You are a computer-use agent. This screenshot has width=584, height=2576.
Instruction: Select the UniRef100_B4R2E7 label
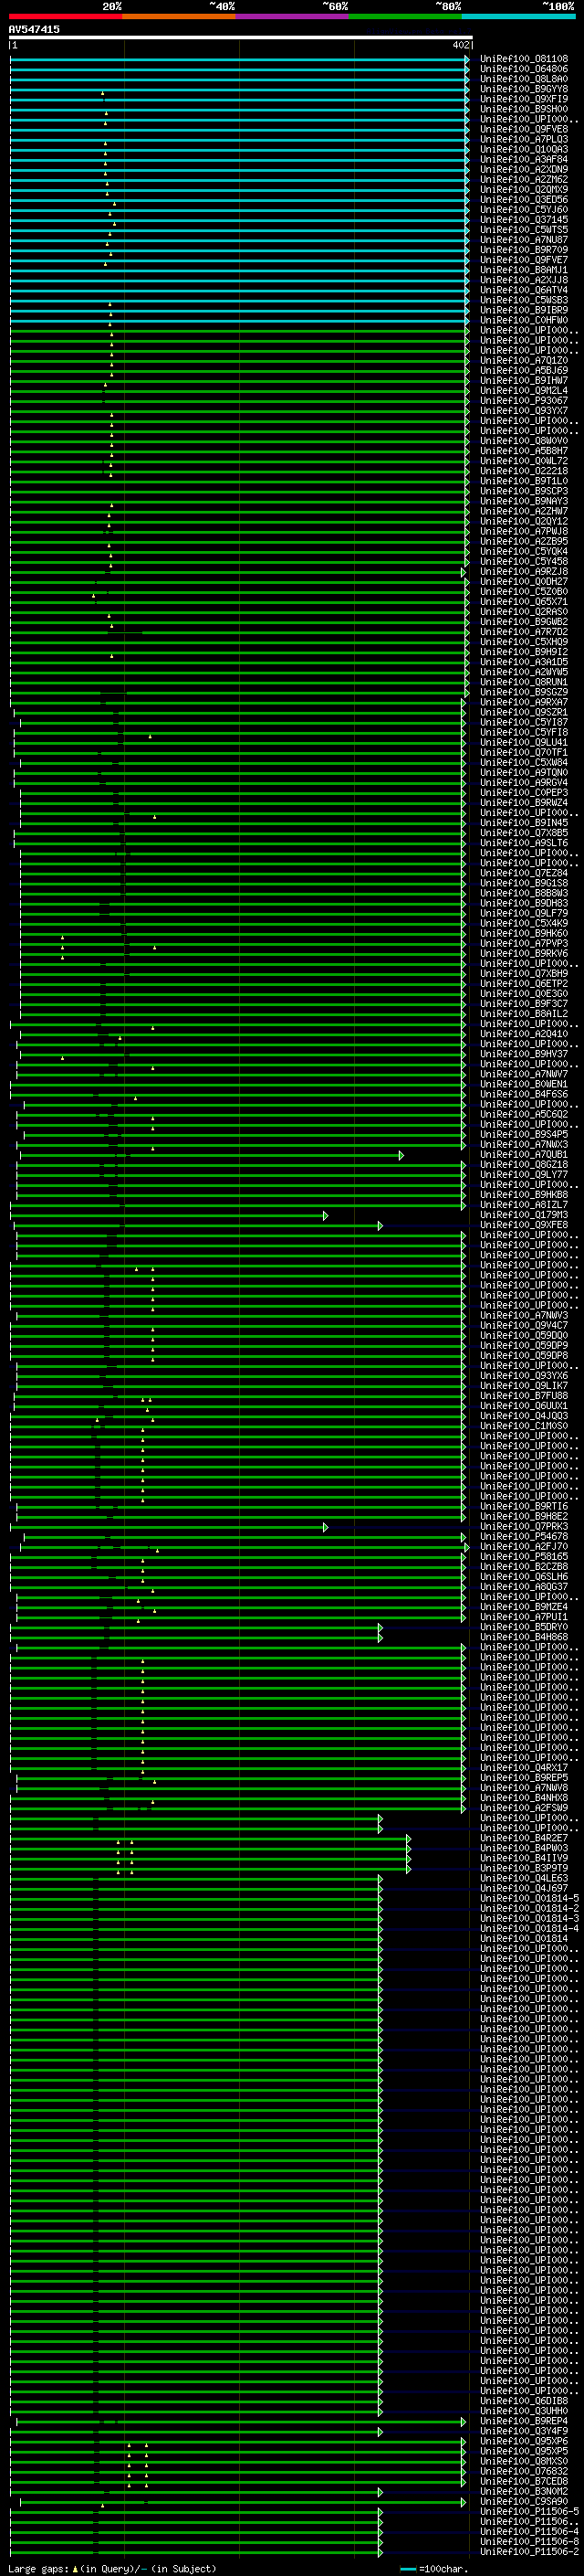(524, 1837)
